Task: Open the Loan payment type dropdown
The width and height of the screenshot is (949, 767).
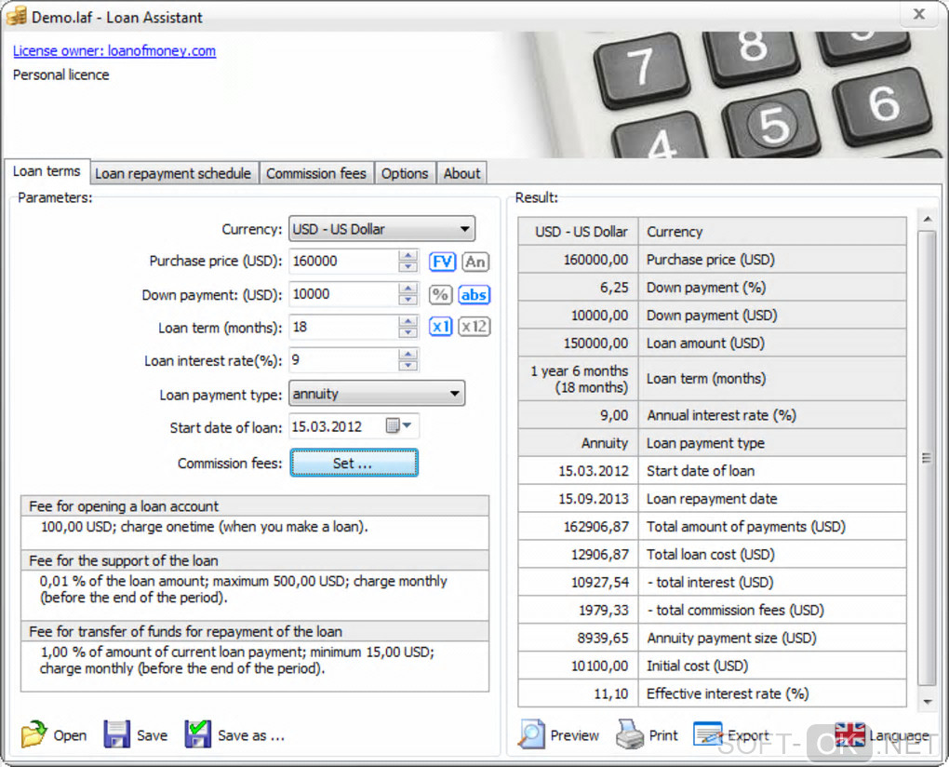Action: click(x=377, y=394)
